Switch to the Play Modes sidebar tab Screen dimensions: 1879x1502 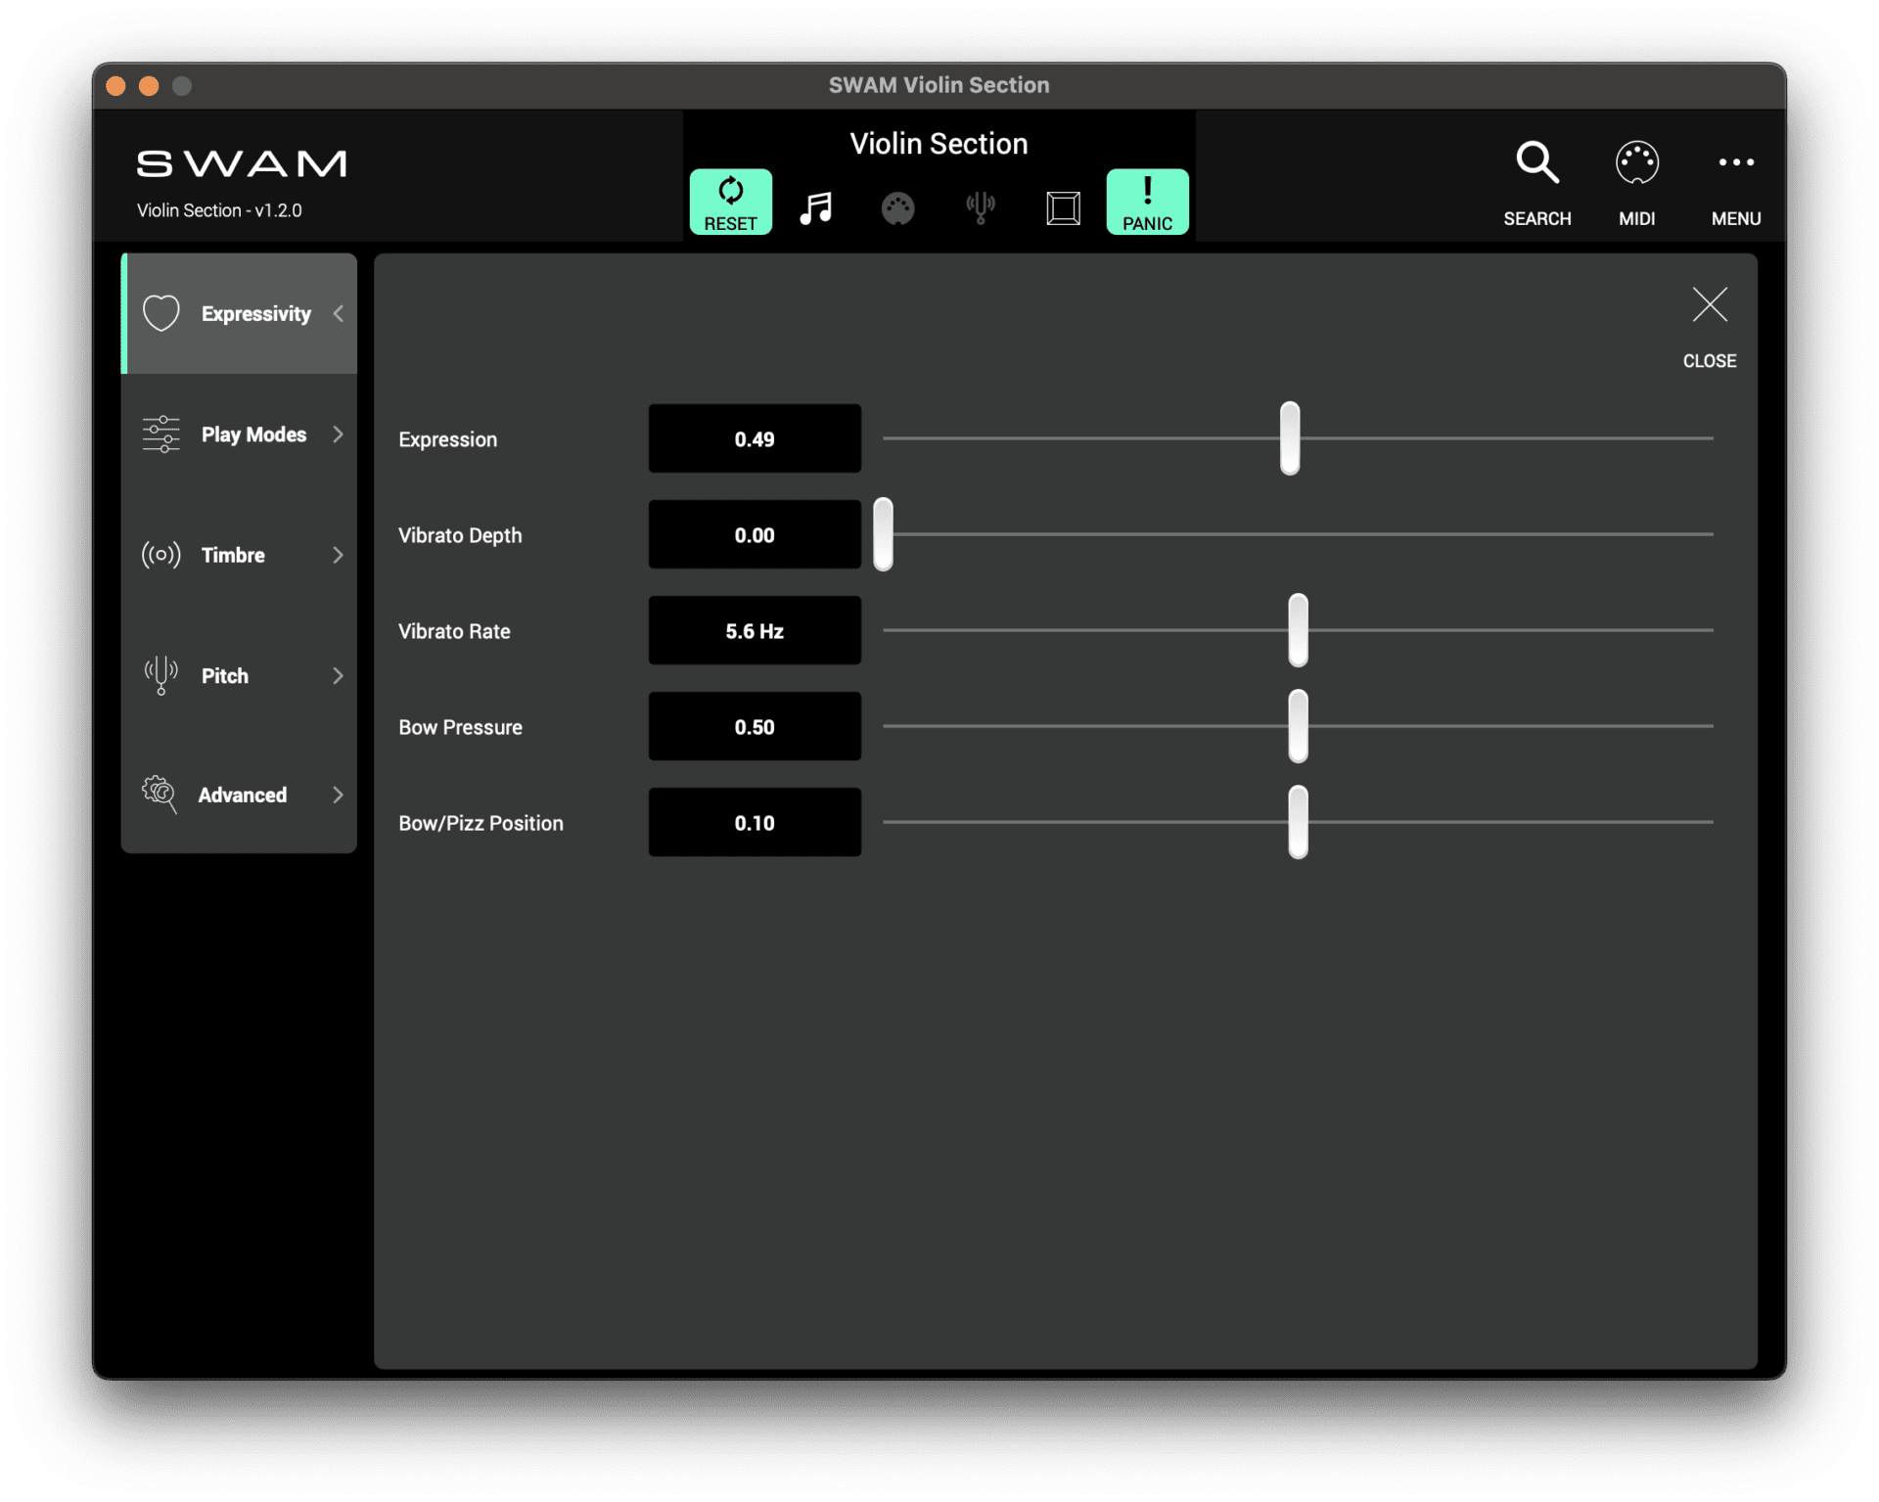click(x=252, y=433)
